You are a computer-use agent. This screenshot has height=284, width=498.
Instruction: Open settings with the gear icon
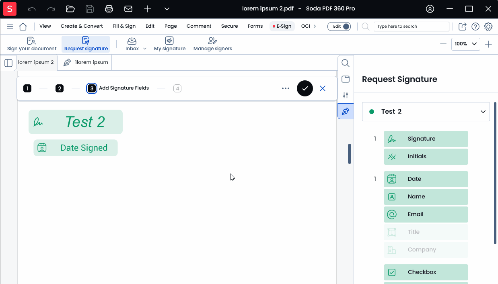(488, 27)
